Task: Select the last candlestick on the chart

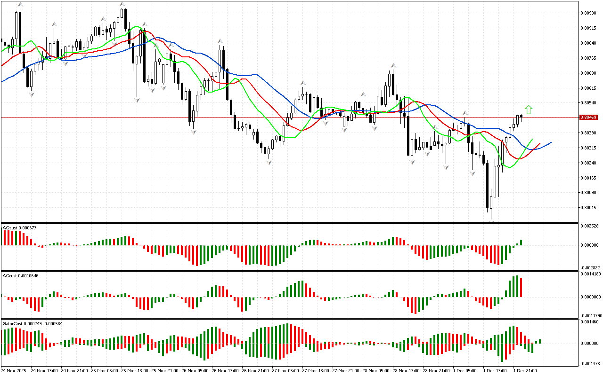Action: point(522,117)
